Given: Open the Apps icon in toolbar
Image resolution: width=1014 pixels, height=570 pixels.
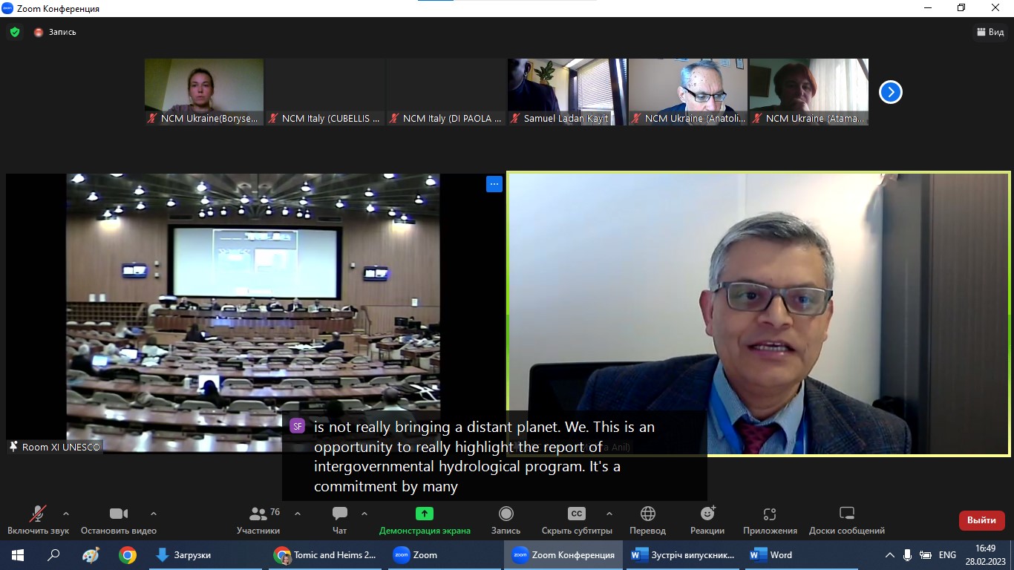Looking at the screenshot, I should tap(769, 514).
